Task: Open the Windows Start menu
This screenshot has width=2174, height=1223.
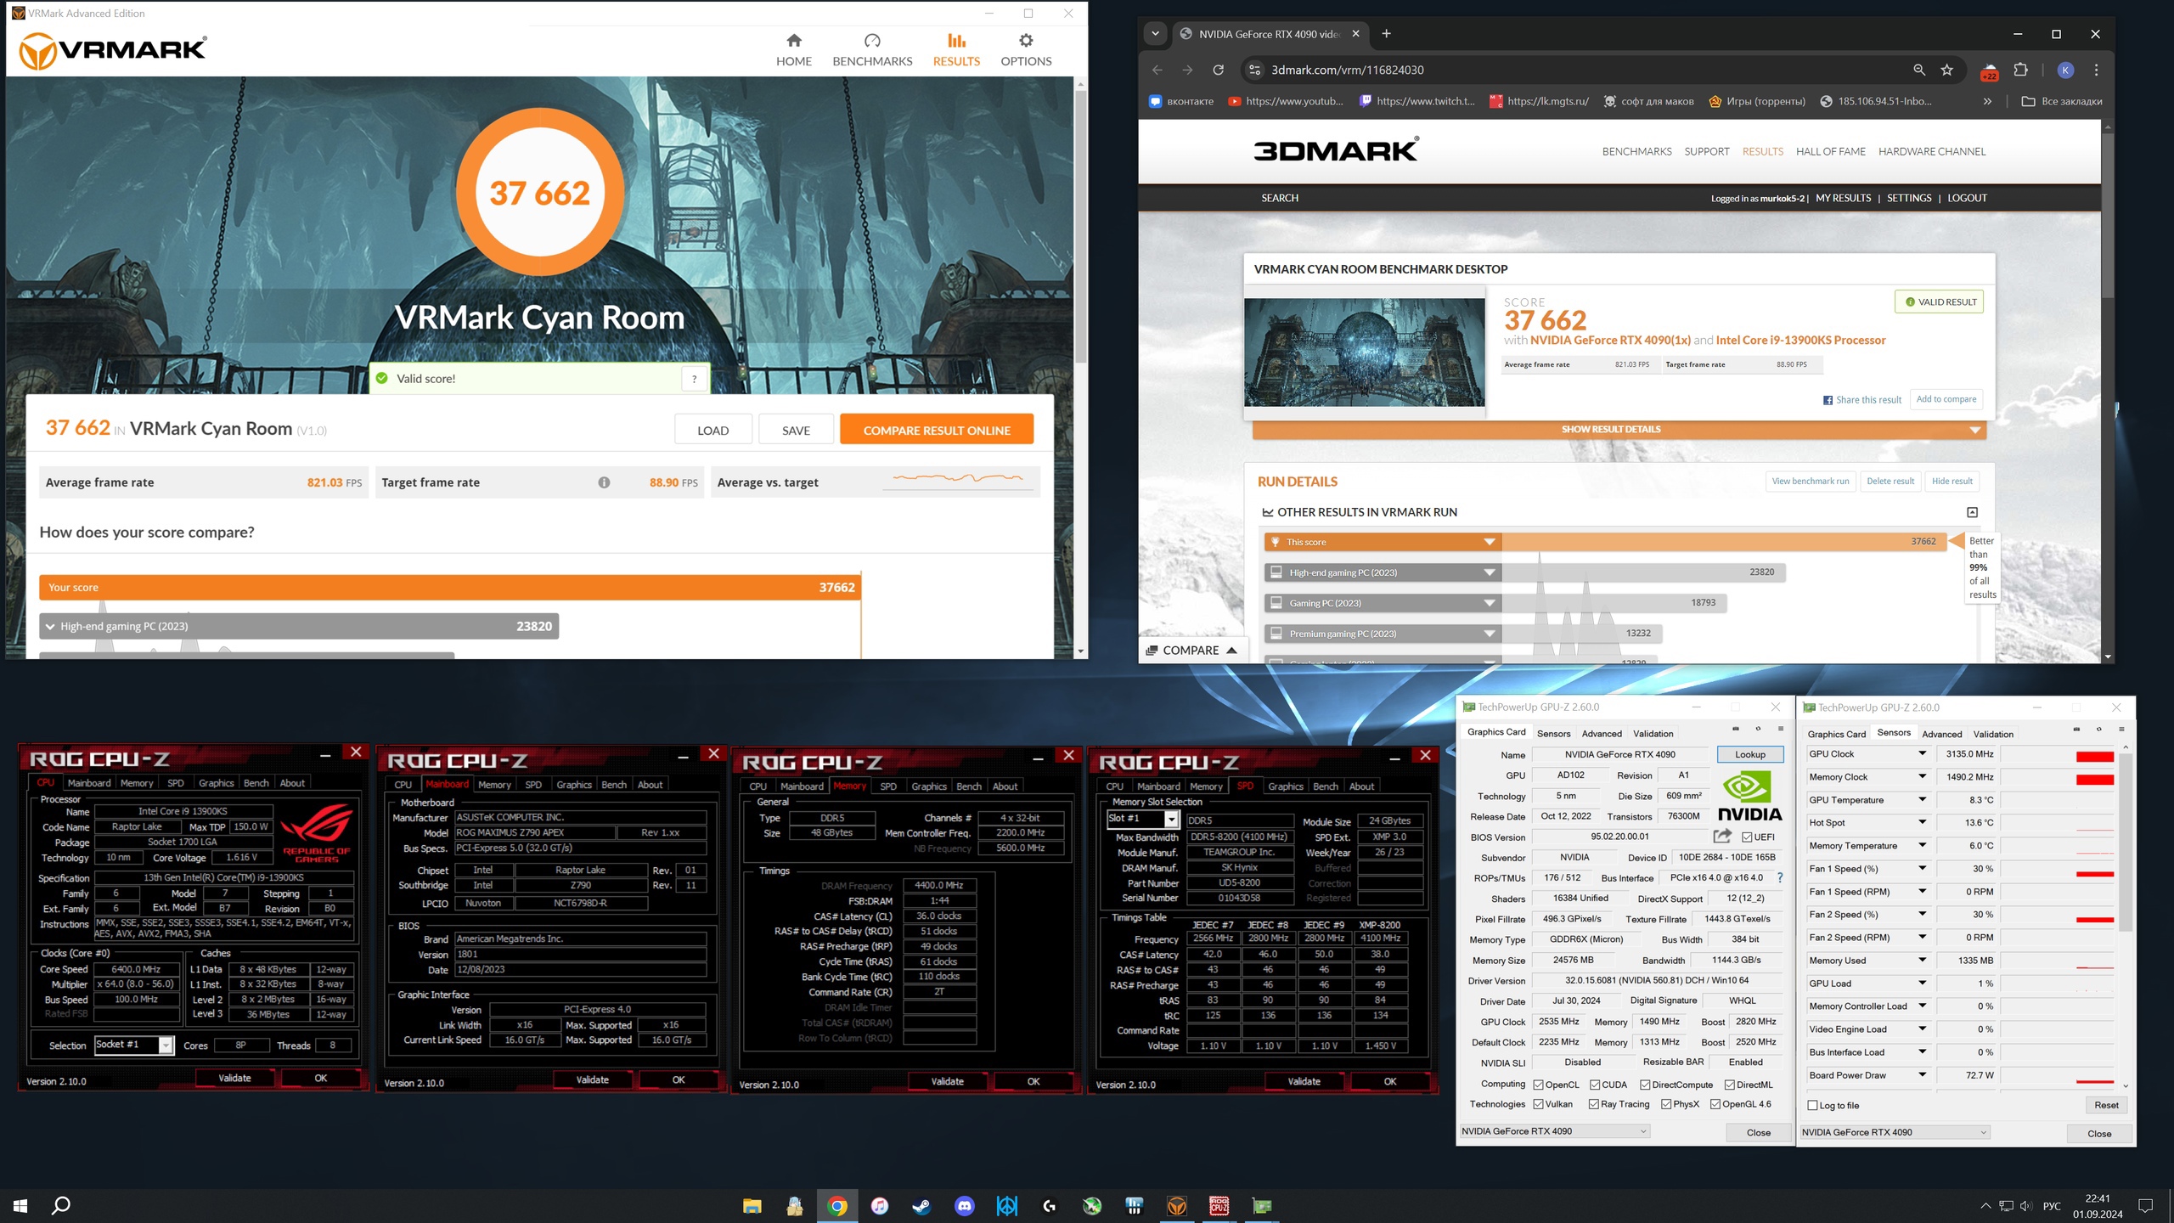Action: [x=20, y=1205]
